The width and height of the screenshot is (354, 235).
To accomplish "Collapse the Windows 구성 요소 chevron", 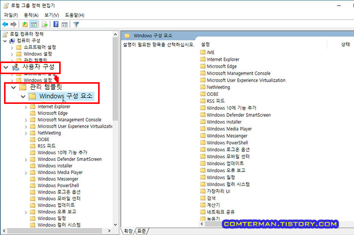I will click(x=23, y=96).
